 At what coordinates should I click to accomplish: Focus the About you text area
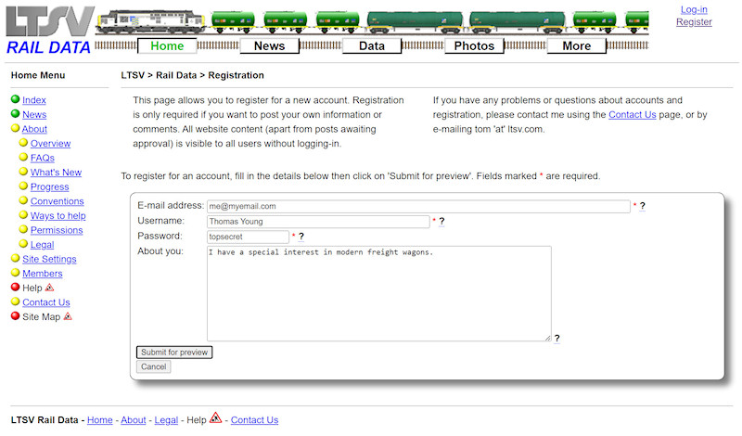[377, 292]
